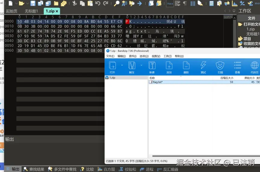Viewport: 260px width, 172px height.
Task: Expand the 项目 folder in workspace
Action: (x=245, y=39)
